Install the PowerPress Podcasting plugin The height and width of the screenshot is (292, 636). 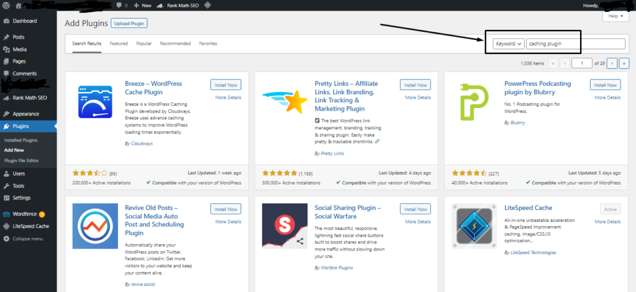(x=605, y=85)
